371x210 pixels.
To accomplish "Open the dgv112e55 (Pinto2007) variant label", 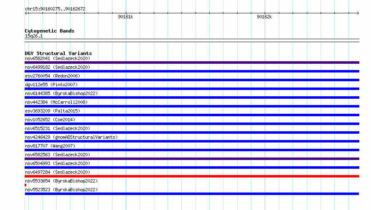I will coord(51,85).
